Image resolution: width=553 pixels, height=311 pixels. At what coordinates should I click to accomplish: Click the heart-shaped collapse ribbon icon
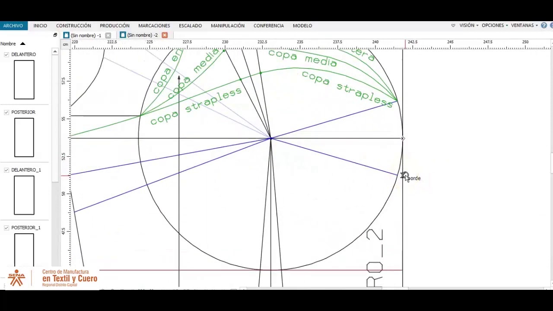coord(453,25)
